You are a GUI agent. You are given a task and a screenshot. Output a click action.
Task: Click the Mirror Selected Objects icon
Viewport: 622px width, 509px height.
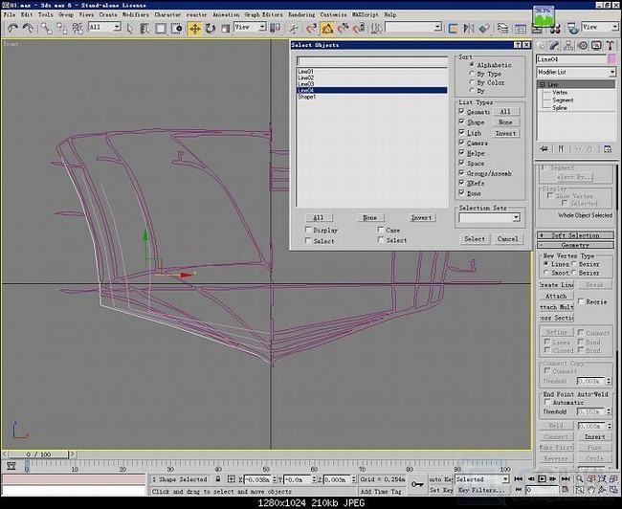click(x=469, y=28)
